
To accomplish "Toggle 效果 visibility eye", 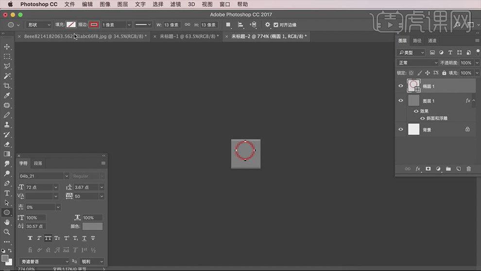I will point(416,111).
